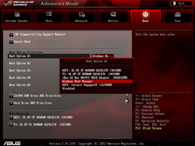Click the Monitor tab thermometer icon

point(113,14)
